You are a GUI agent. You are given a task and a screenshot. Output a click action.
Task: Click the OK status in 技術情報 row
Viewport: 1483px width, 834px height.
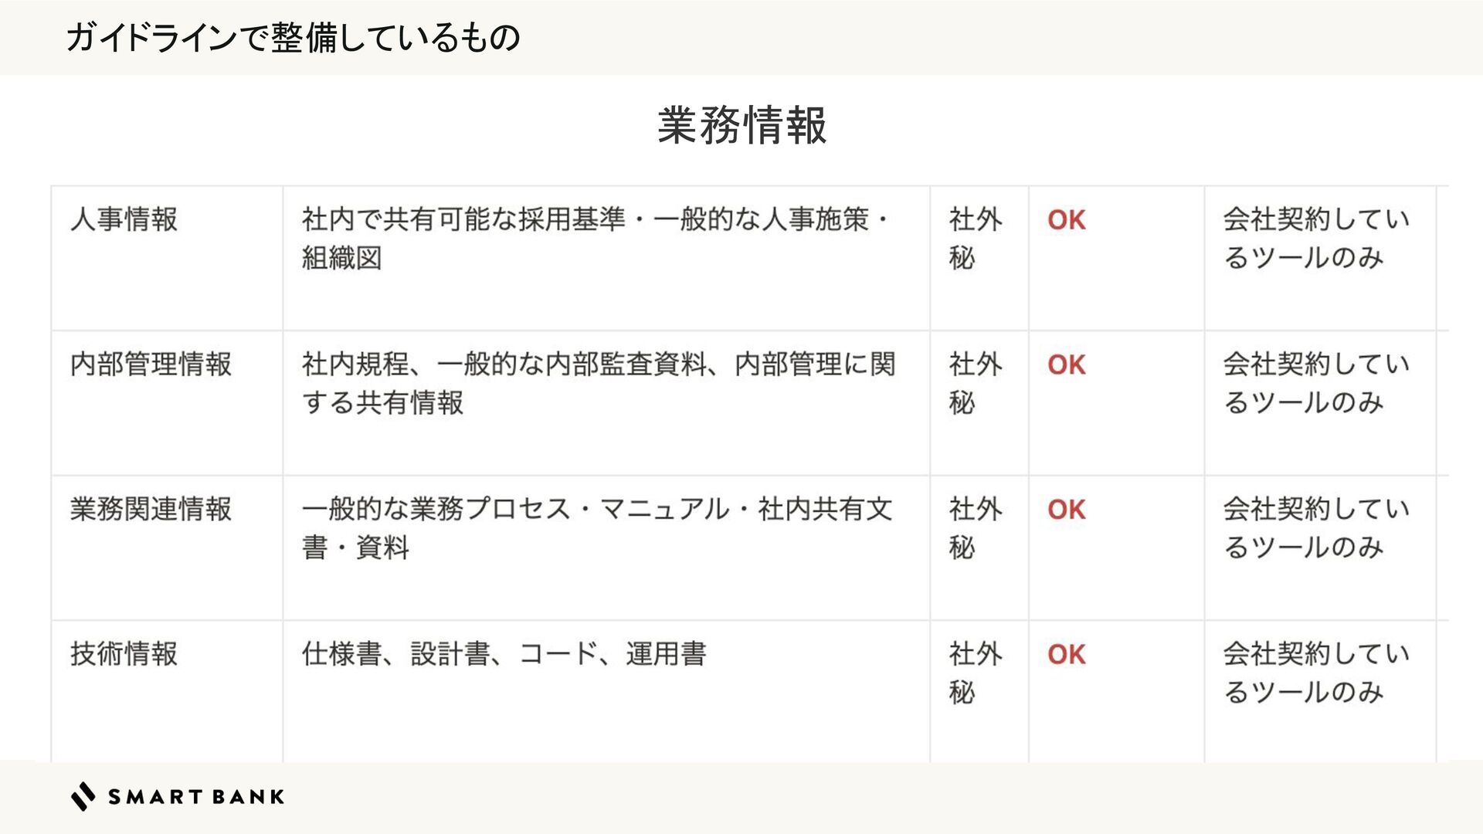1067,654
